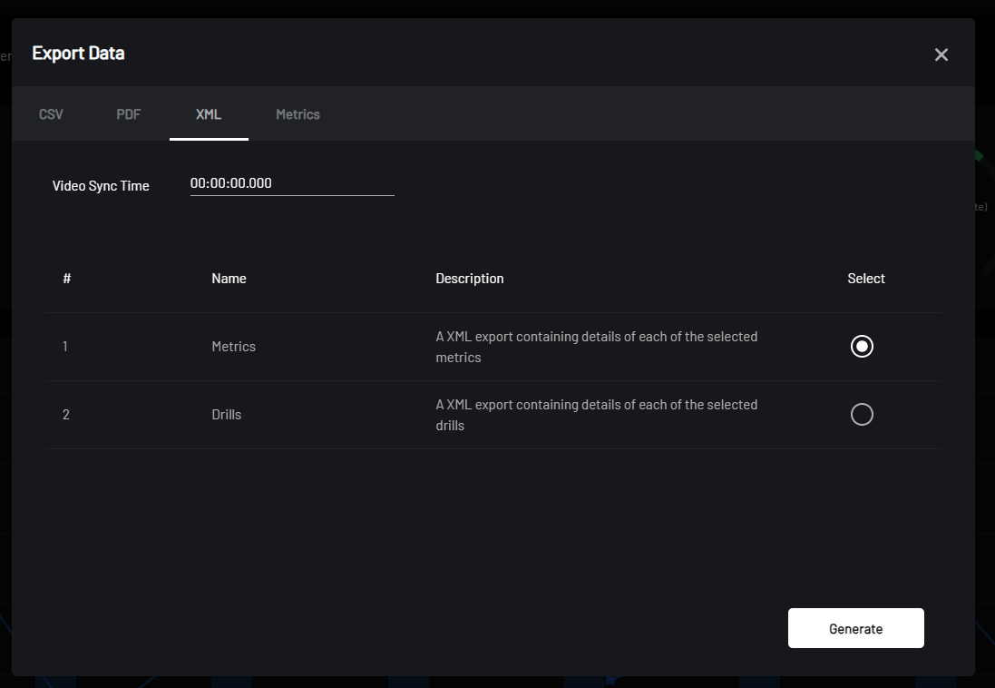This screenshot has height=688, width=995.
Task: Click the Name column header
Action: point(229,279)
